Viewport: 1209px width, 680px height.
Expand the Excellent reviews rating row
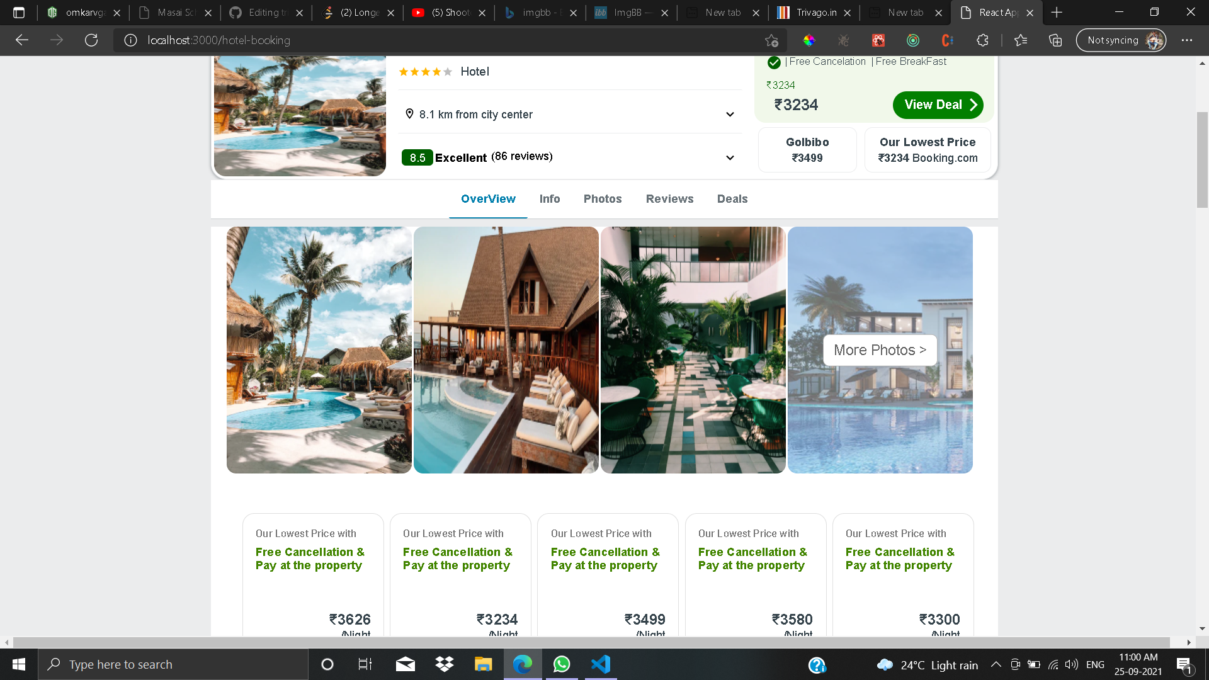[x=730, y=157]
